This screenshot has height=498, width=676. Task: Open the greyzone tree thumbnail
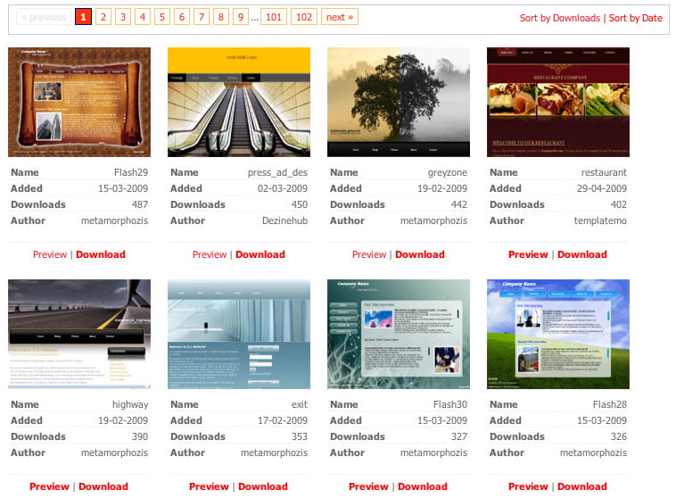pyautogui.click(x=399, y=102)
